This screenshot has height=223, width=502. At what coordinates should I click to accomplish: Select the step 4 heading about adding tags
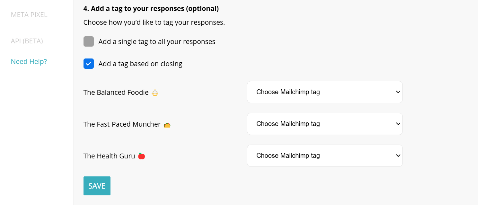151,8
